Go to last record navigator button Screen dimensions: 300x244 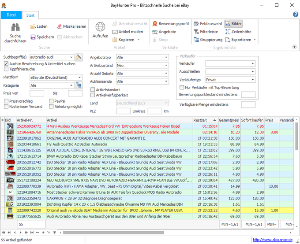(x=32, y=233)
